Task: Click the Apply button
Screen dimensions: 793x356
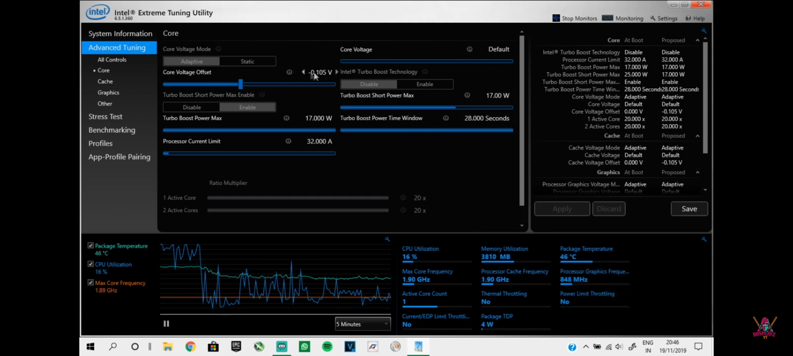Action: [562, 209]
